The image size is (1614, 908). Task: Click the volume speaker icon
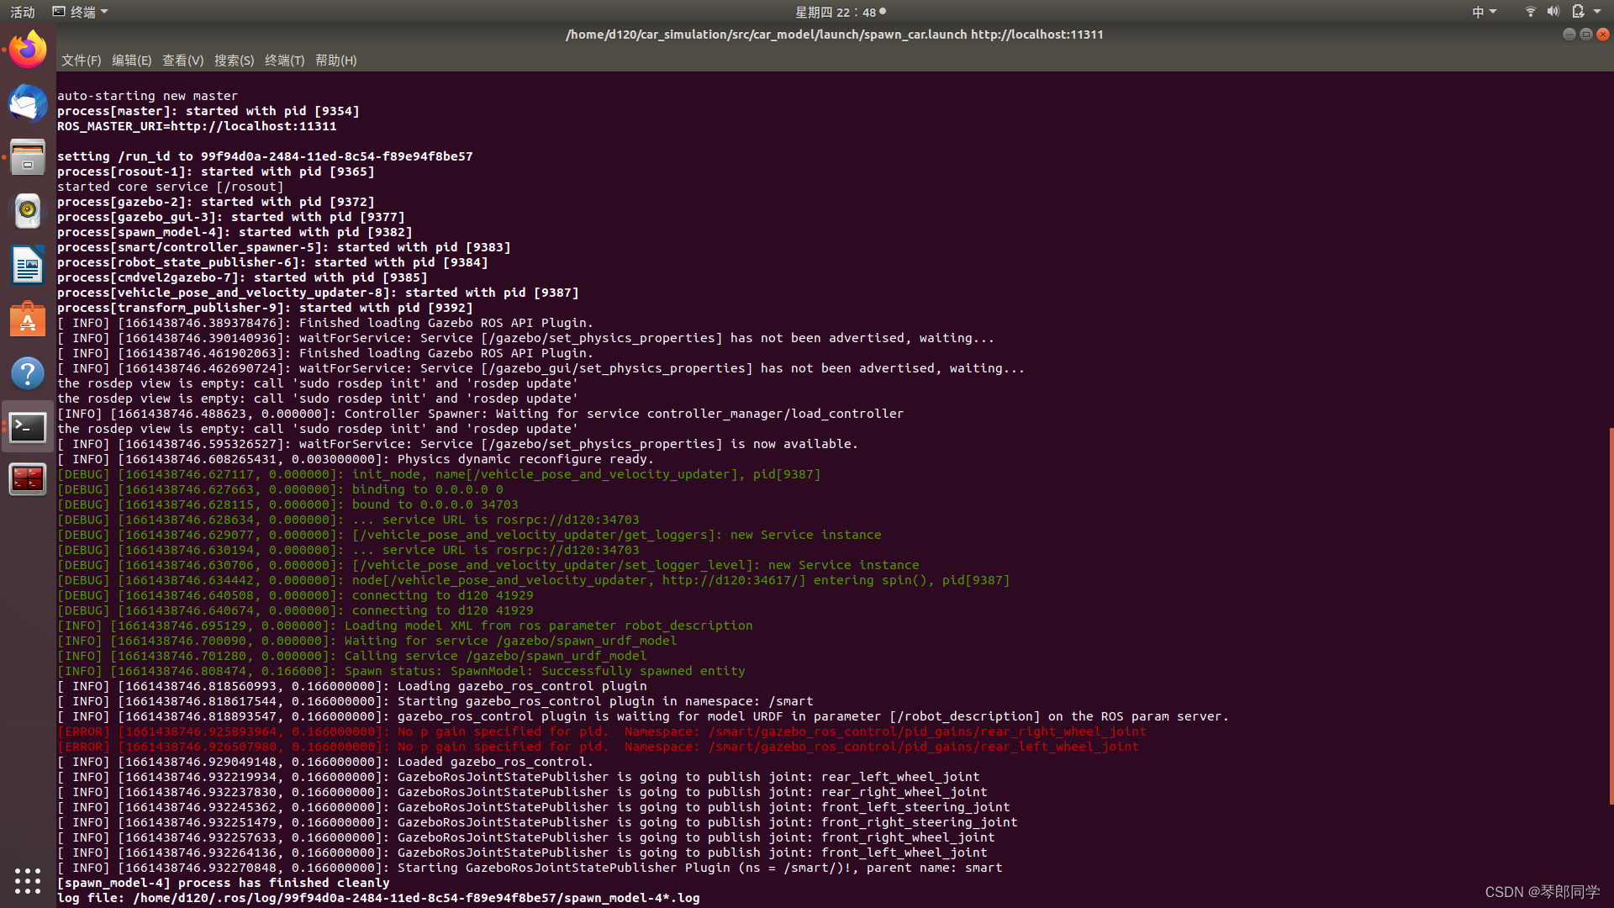click(1553, 12)
